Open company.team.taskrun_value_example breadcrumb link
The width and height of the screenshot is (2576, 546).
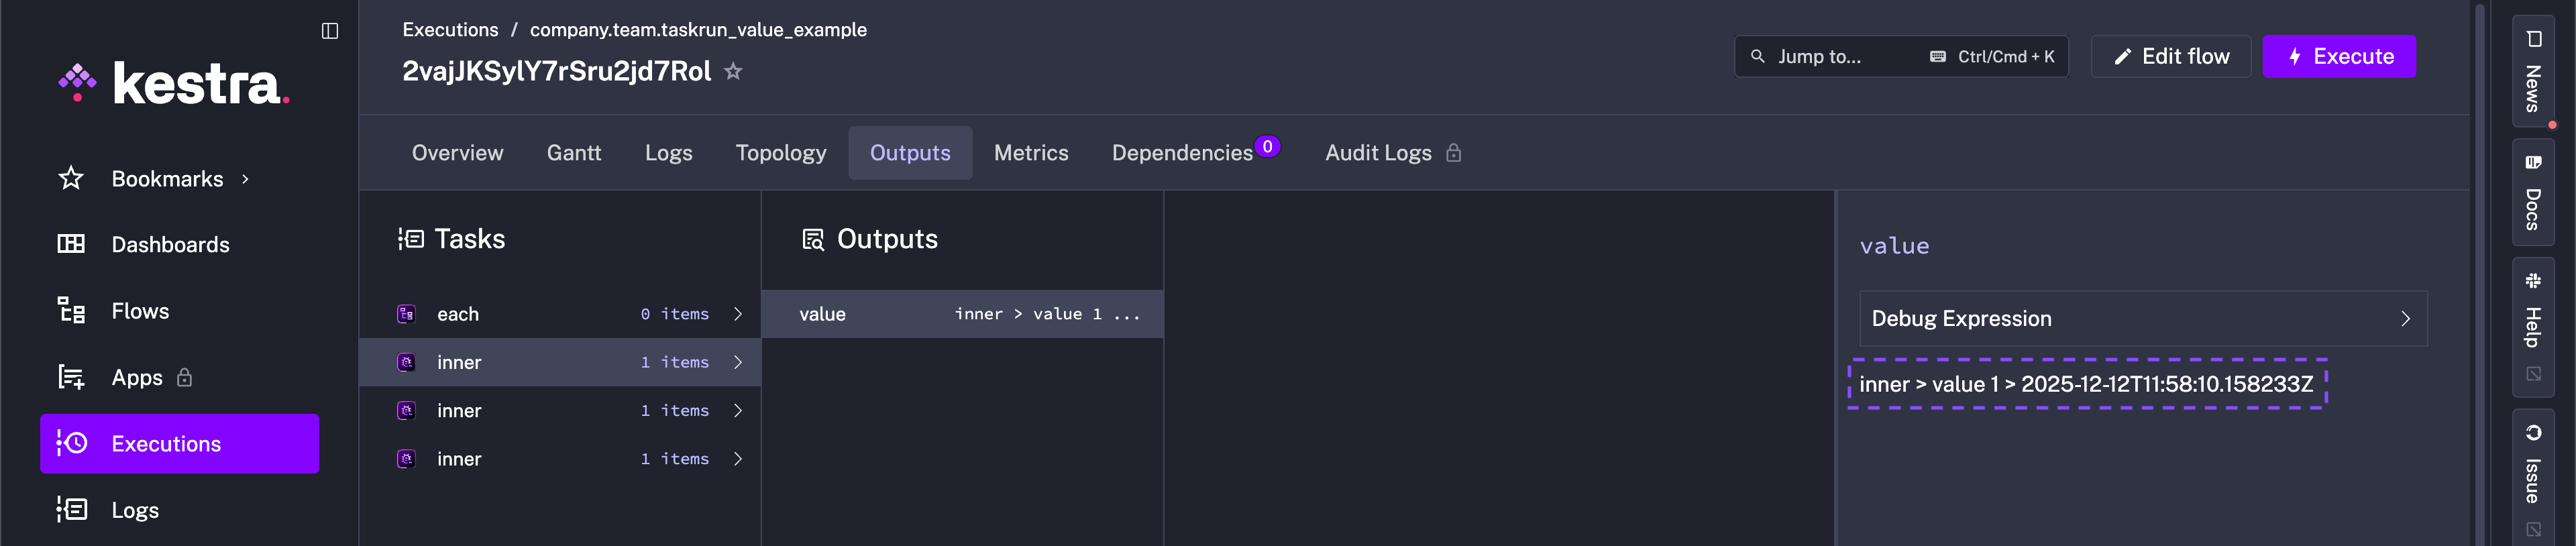pos(698,30)
